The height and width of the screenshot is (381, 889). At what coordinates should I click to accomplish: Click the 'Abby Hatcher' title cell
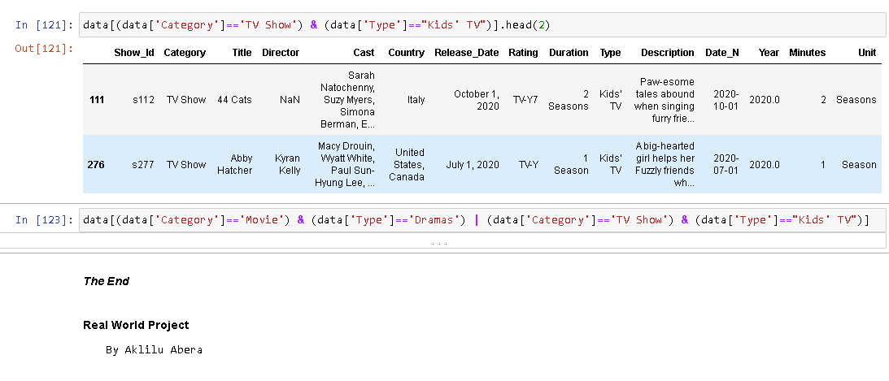(235, 165)
